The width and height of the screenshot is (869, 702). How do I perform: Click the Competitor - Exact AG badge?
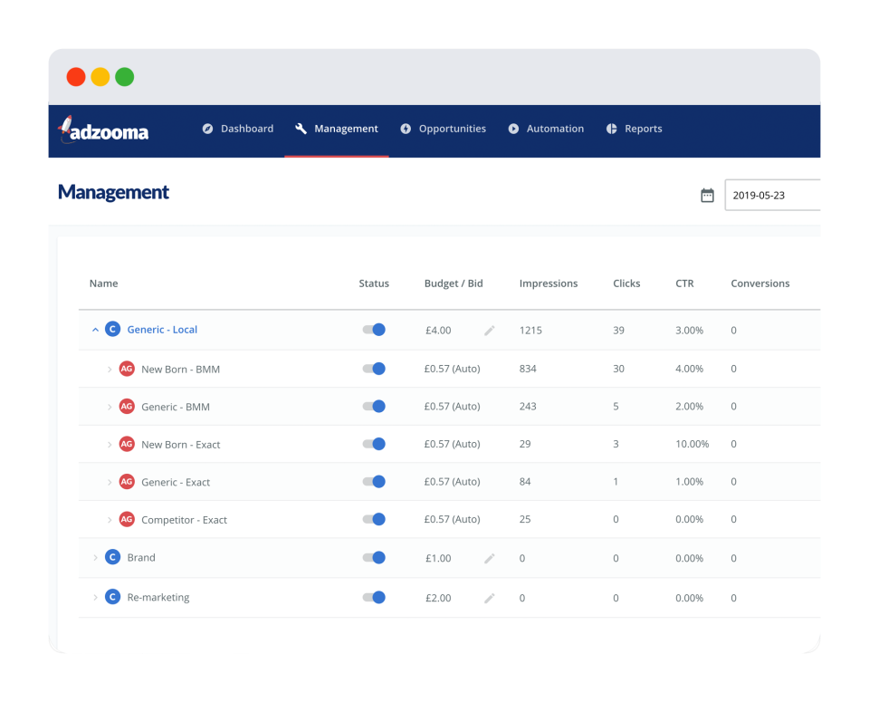click(127, 520)
